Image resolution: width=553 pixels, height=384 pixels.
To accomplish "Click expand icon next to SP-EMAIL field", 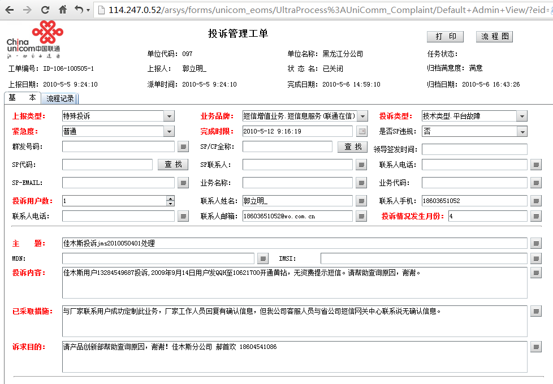I will pos(183,183).
